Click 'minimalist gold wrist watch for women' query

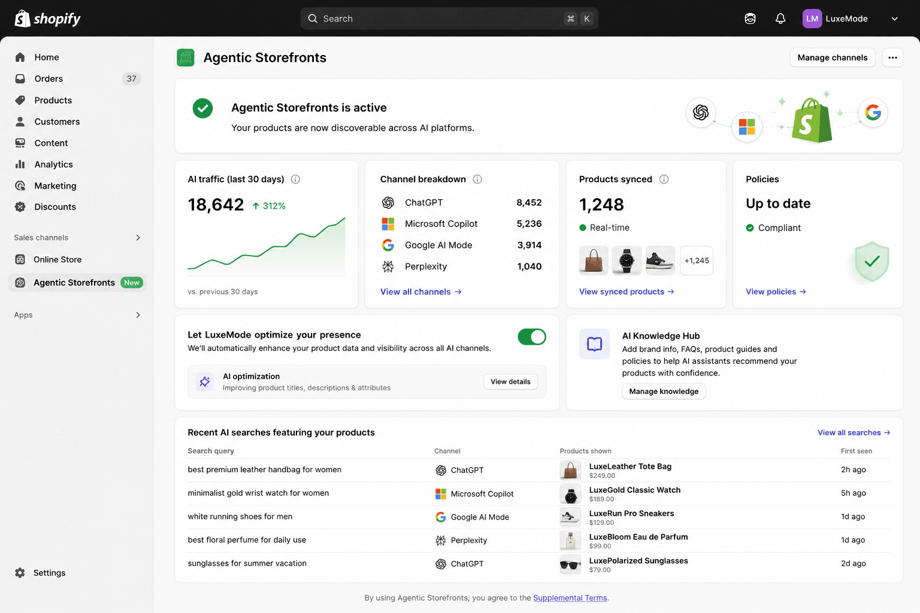(x=258, y=493)
